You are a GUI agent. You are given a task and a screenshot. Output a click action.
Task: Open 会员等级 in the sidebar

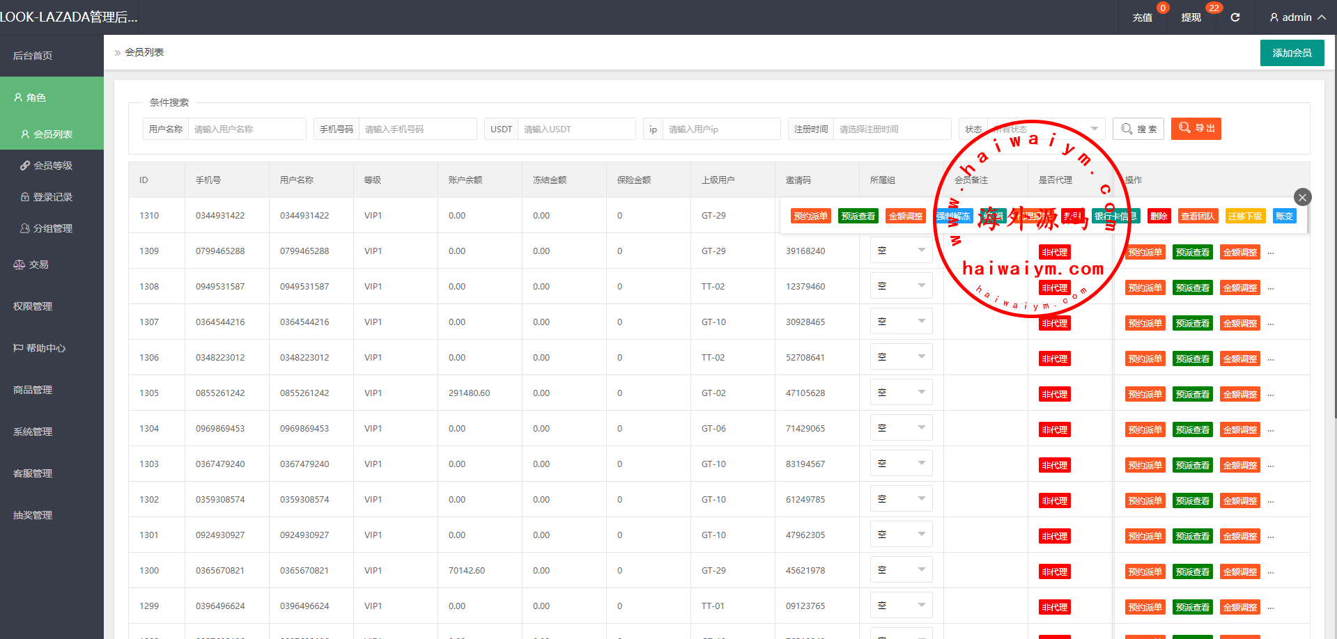(52, 166)
